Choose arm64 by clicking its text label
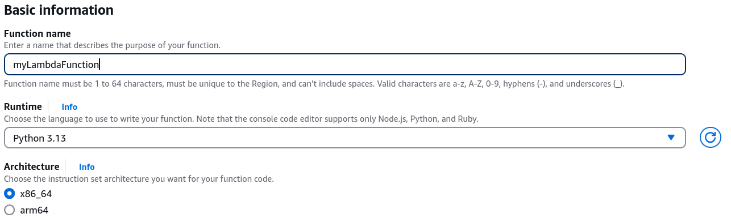Screen dimensions: 731x222 point(34,210)
